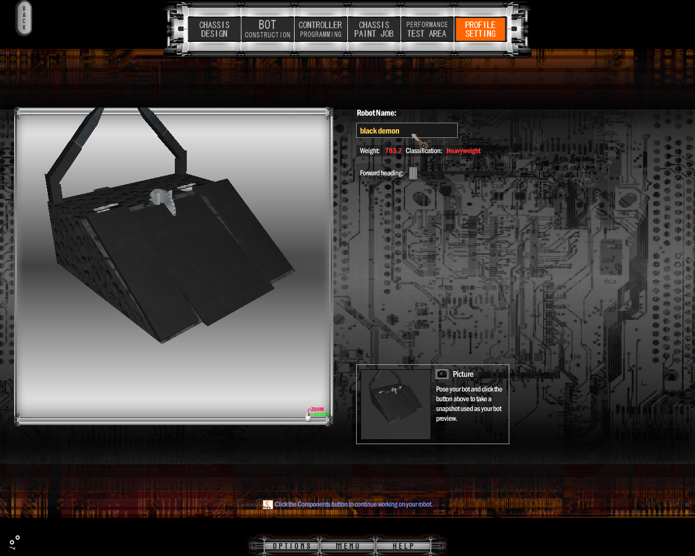Click the Robot Name field with black demon
695x556 pixels.
tap(407, 131)
